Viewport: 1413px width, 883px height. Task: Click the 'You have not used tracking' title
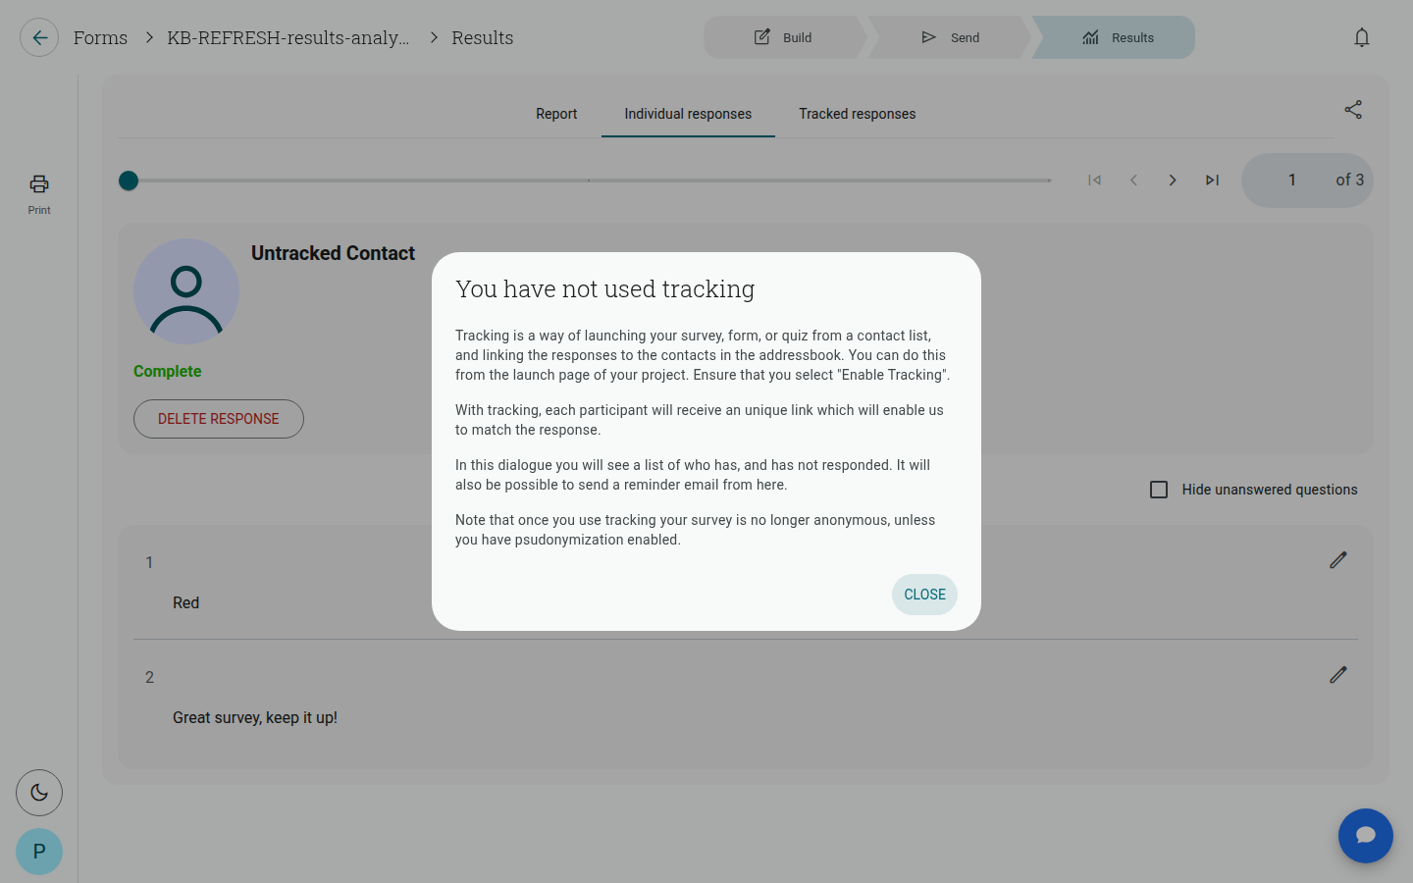605,289
